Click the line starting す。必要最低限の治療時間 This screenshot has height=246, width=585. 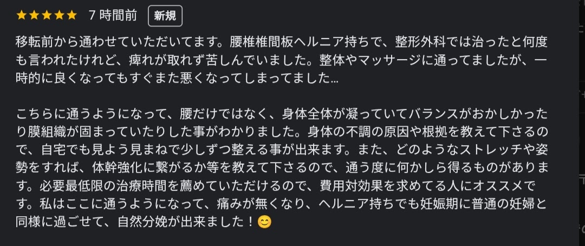pyautogui.click(x=276, y=186)
